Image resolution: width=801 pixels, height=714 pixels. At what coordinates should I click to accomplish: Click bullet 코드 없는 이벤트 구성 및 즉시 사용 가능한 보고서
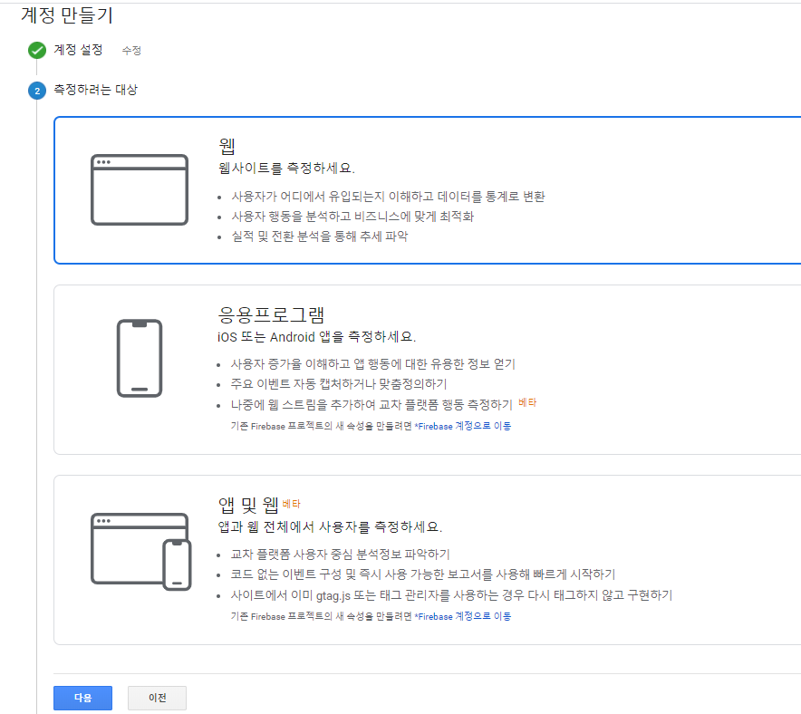point(423,574)
